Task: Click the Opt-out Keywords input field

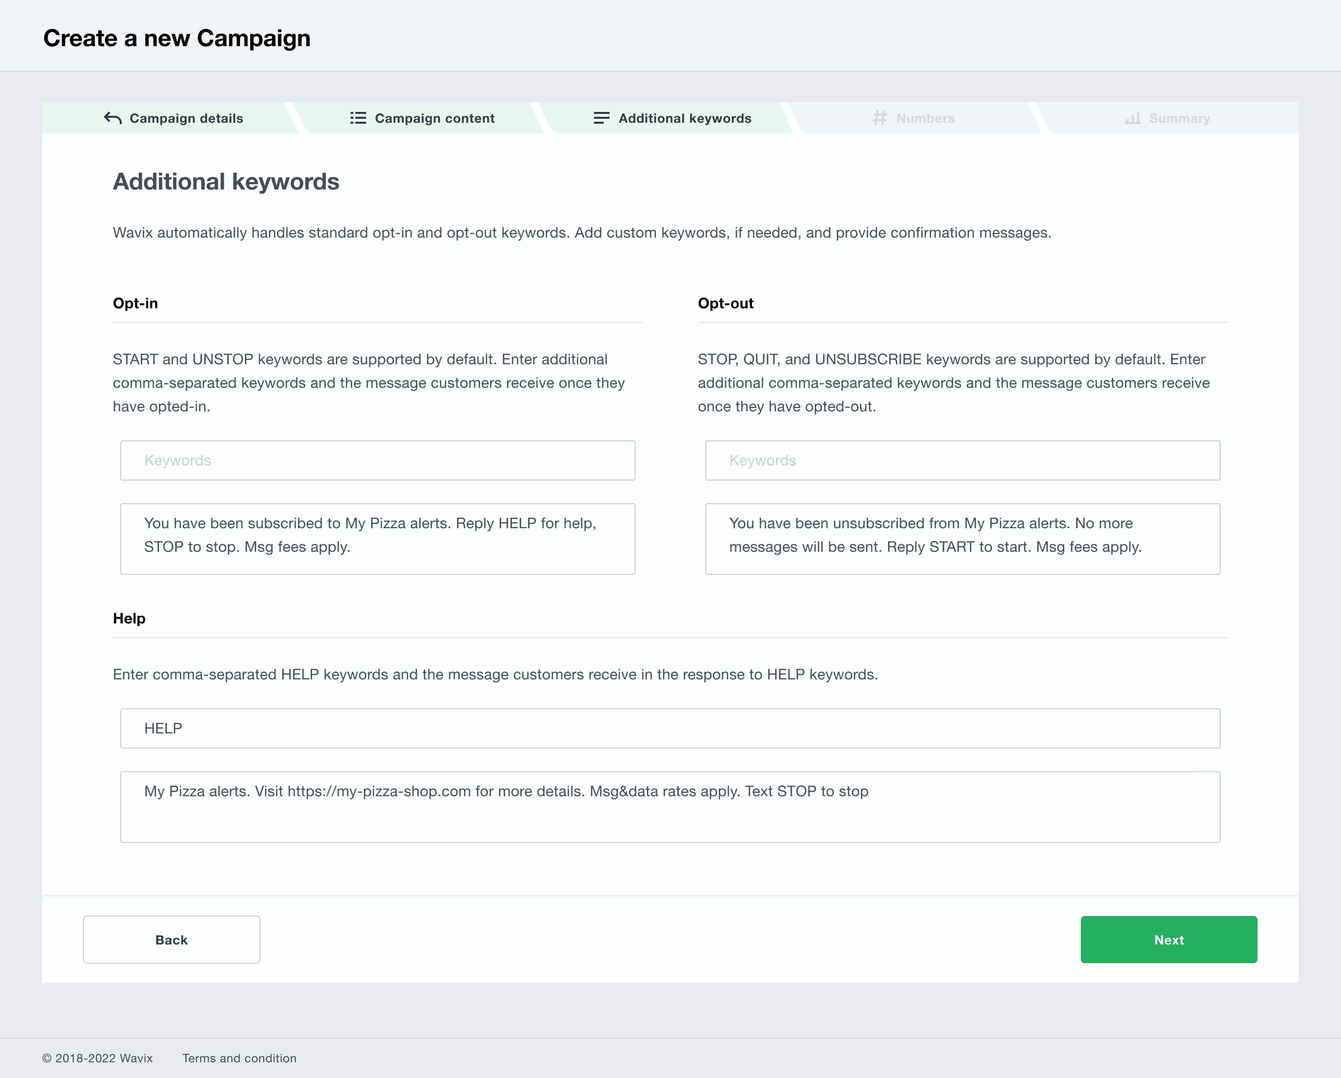Action: [963, 460]
